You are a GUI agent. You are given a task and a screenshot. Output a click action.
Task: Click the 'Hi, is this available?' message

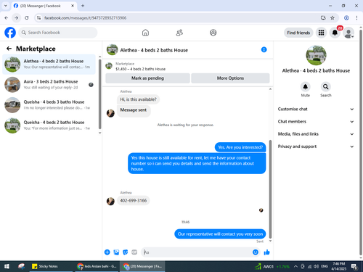coord(138,99)
